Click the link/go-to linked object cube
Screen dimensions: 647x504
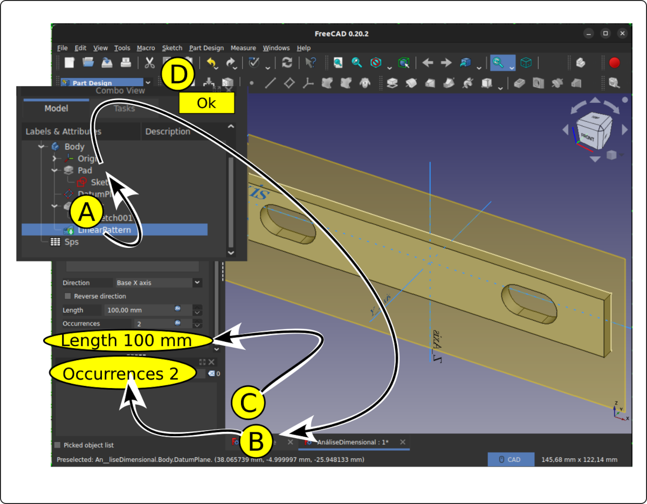465,63
